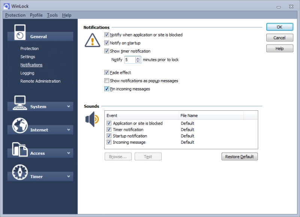Click the Sounds speaker icon
Viewport: 300px width, 217px height.
pos(92,119)
